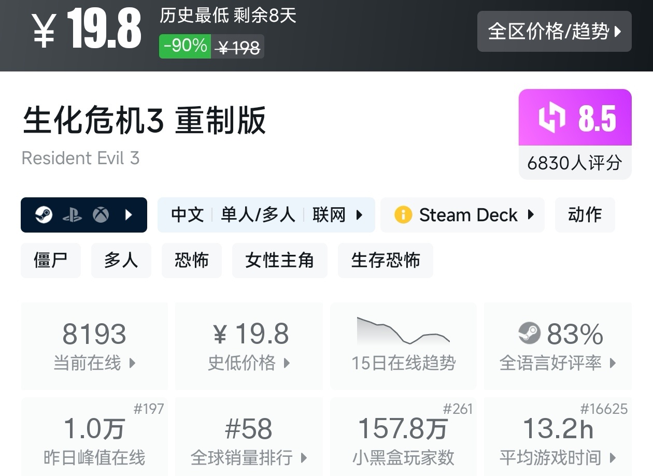Image resolution: width=653 pixels, height=476 pixels.
Task: Select the 女性主角 tag
Action: click(280, 261)
